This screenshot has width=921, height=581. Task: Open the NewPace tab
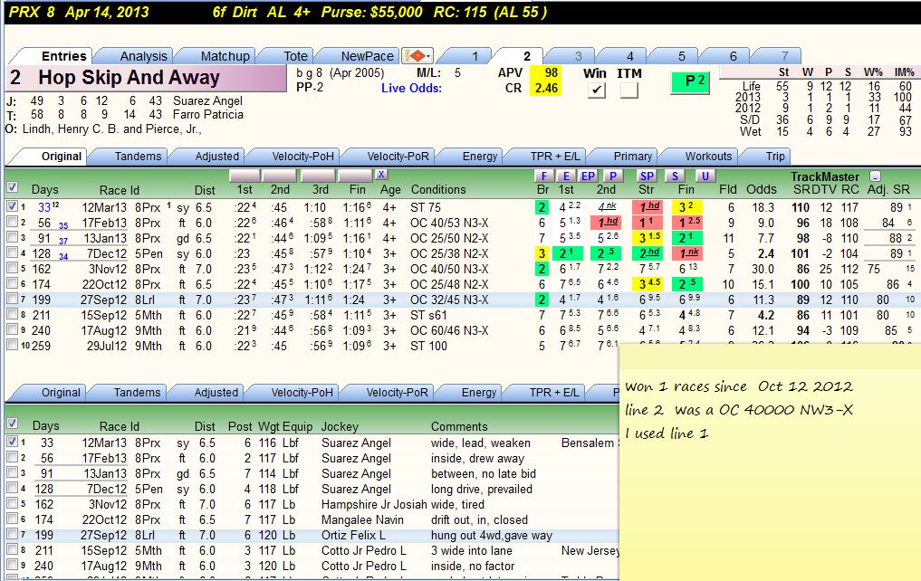[367, 56]
